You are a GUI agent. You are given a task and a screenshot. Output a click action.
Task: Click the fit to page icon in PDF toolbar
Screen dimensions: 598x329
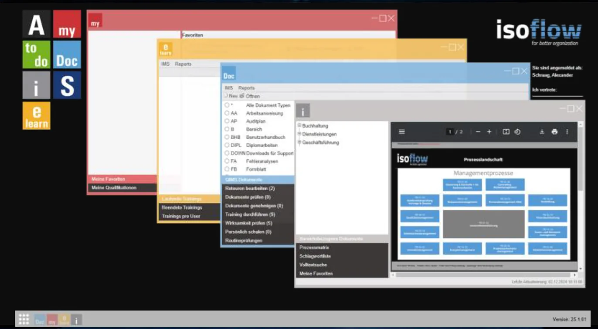(x=506, y=132)
